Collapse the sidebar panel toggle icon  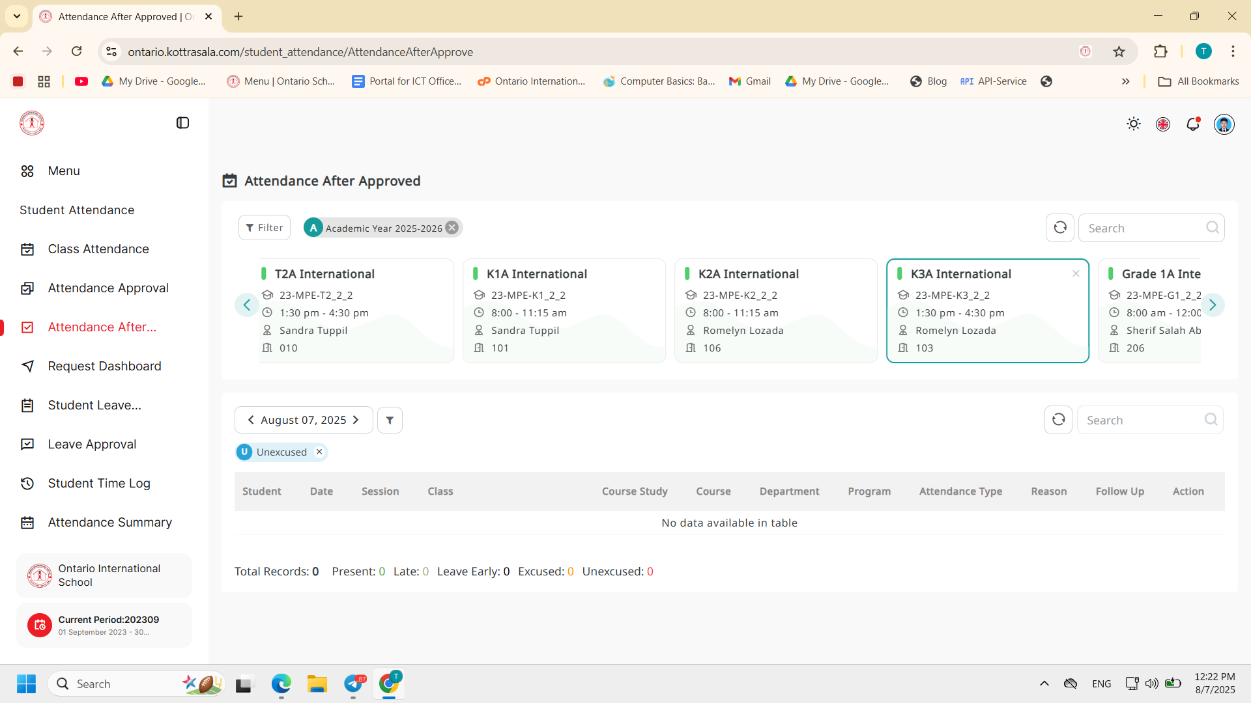[182, 123]
